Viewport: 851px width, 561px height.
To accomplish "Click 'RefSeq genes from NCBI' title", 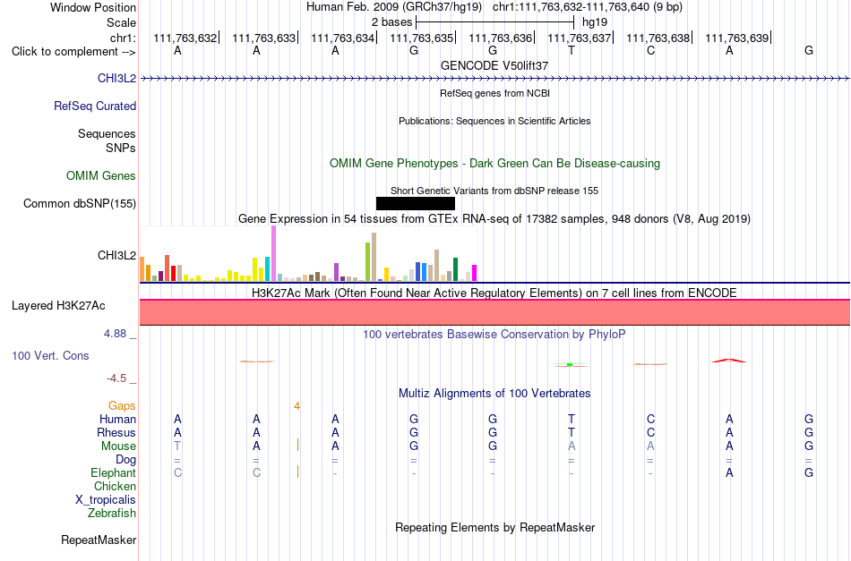I will pyautogui.click(x=495, y=93).
